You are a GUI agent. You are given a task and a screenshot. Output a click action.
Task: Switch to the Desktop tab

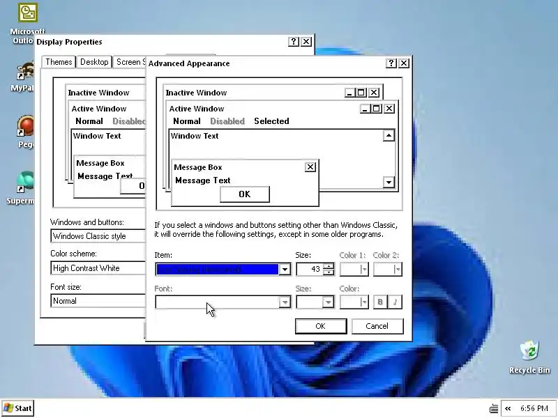(94, 62)
